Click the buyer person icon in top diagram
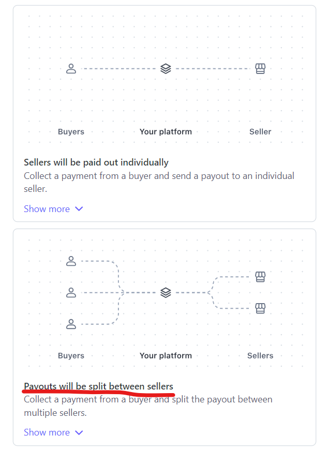The height and width of the screenshot is (450, 327). (x=71, y=69)
